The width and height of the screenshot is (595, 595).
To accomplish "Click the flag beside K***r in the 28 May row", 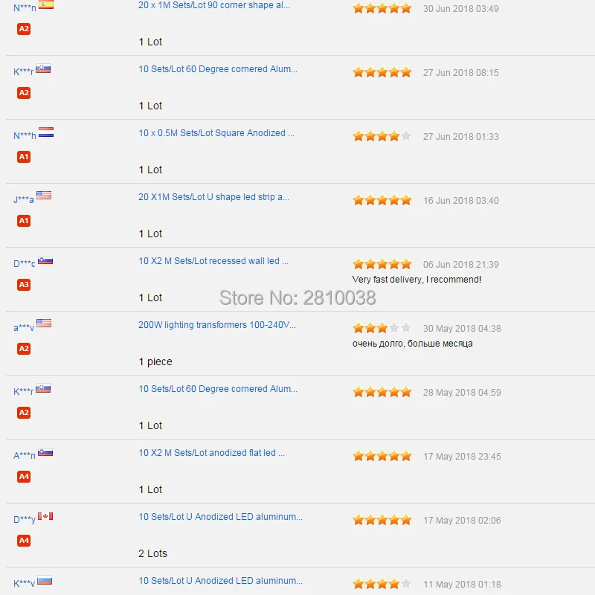I will [x=43, y=389].
